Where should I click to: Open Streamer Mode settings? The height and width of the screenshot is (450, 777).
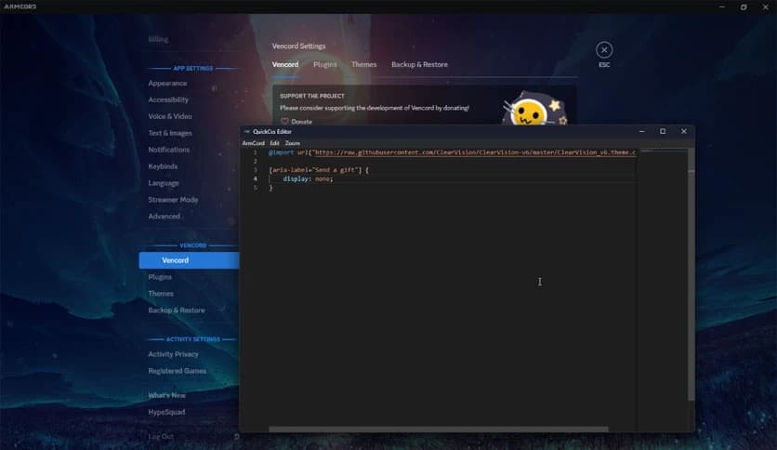(x=173, y=200)
